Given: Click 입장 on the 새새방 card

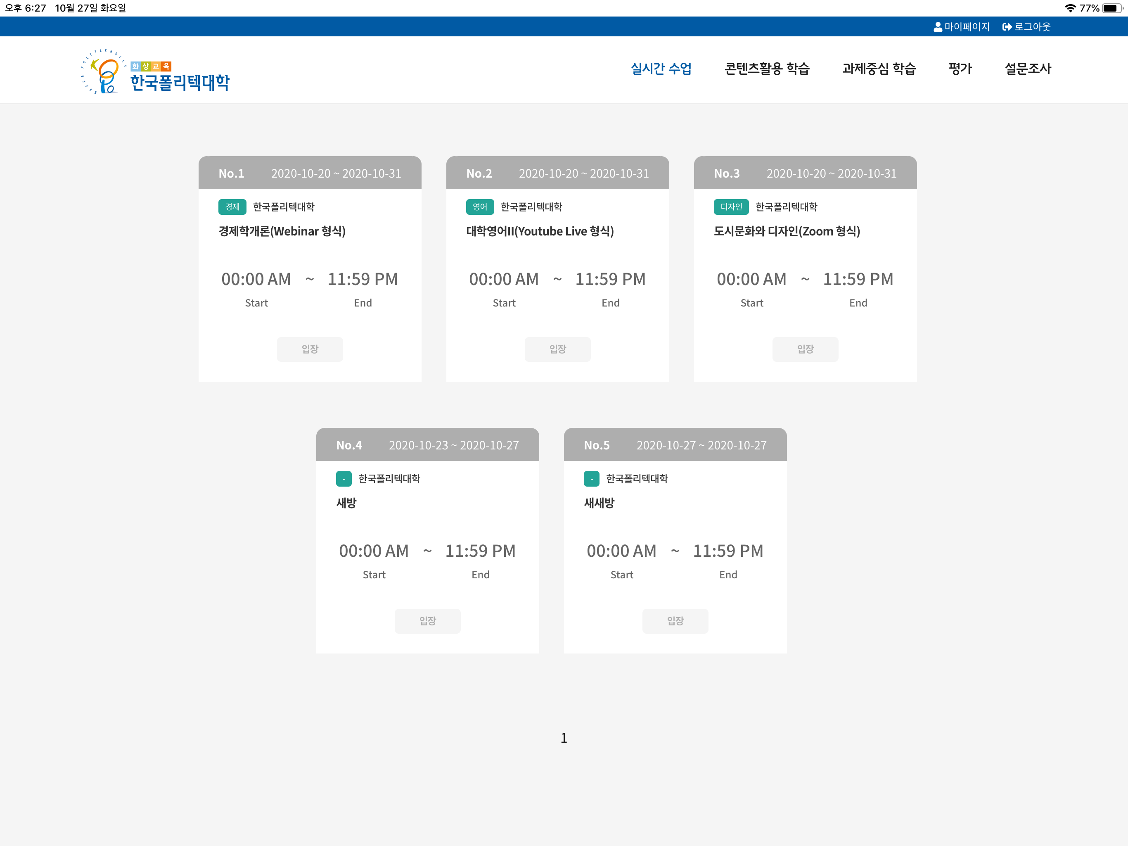Looking at the screenshot, I should pyautogui.click(x=675, y=621).
